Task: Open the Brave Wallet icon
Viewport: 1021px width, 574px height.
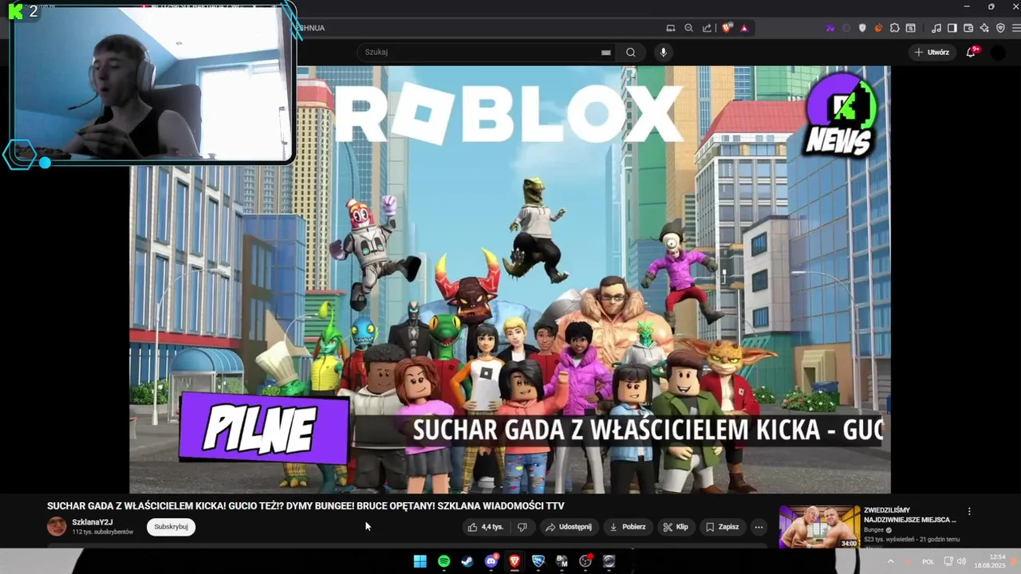Action: [968, 28]
